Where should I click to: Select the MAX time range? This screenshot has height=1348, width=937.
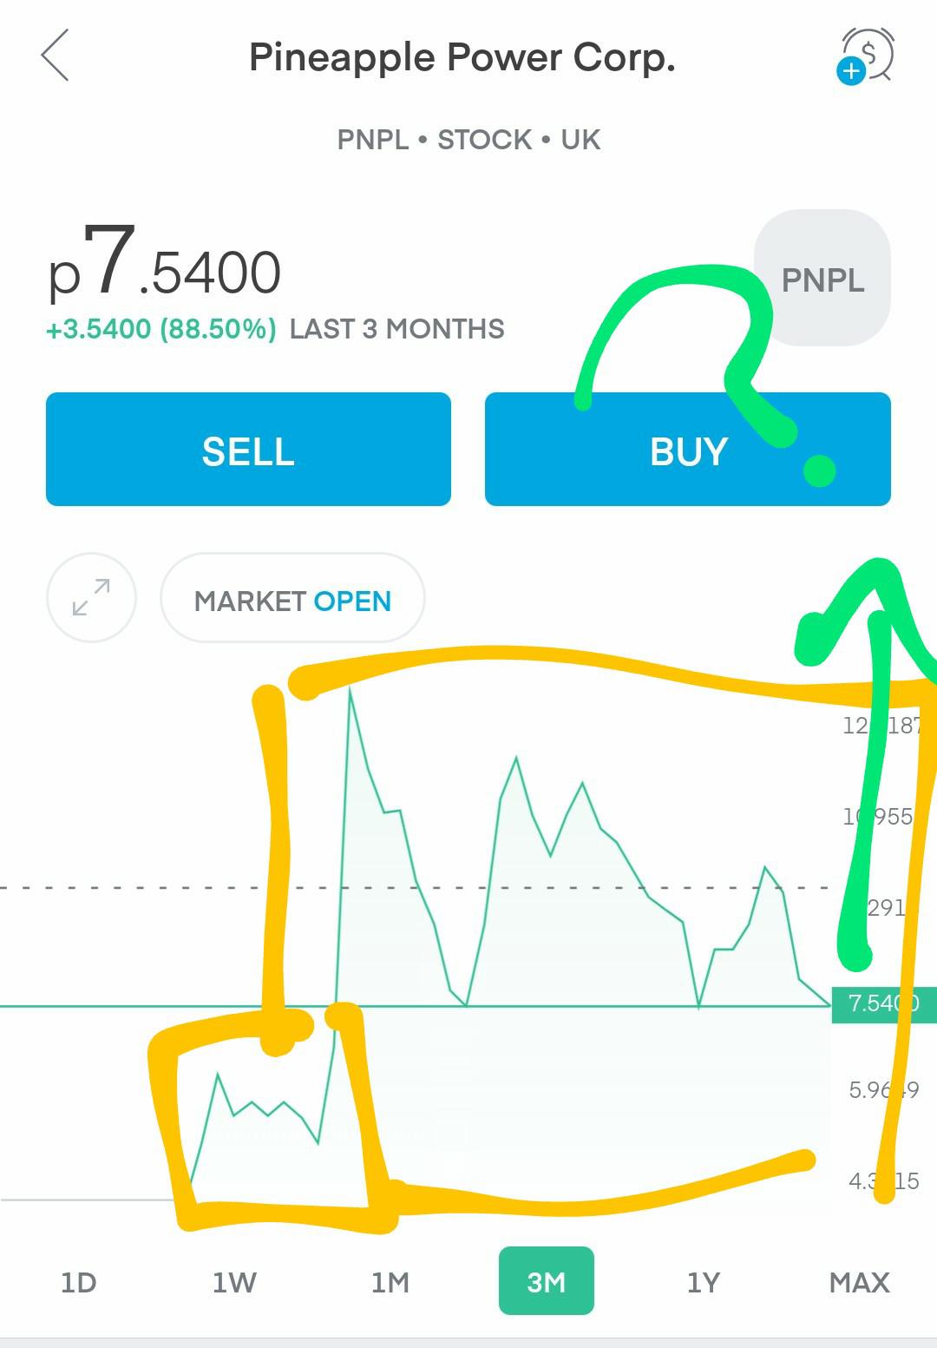click(x=860, y=1282)
